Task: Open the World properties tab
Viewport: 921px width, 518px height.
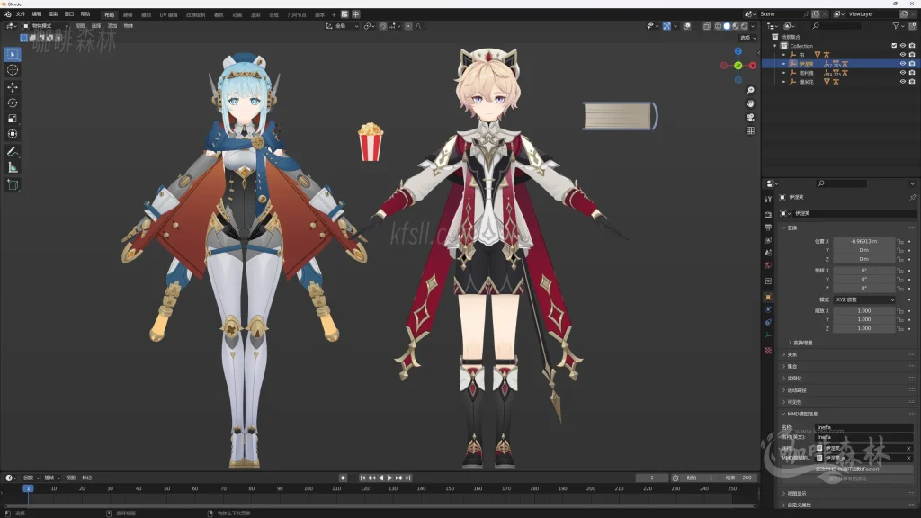Action: point(768,265)
